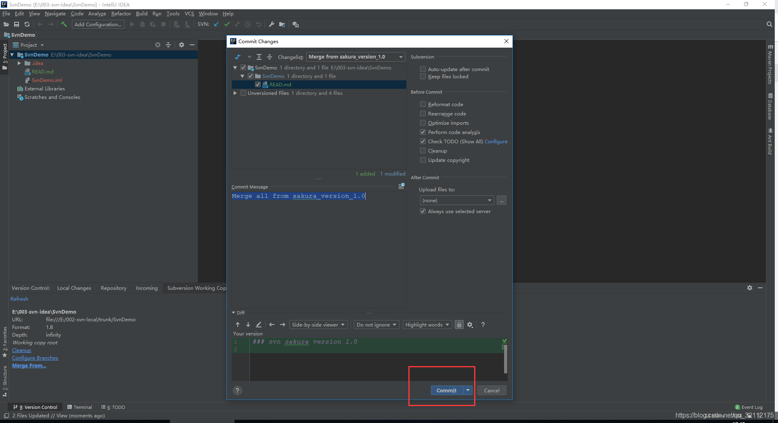This screenshot has height=423, width=778.
Task: Open the Analyze menu
Action: click(x=97, y=13)
